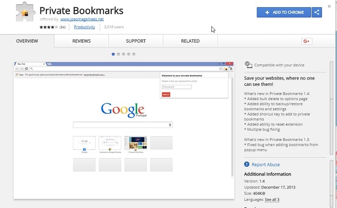Click the Version: 1.4 text
337x208 pixels.
pos(255,181)
